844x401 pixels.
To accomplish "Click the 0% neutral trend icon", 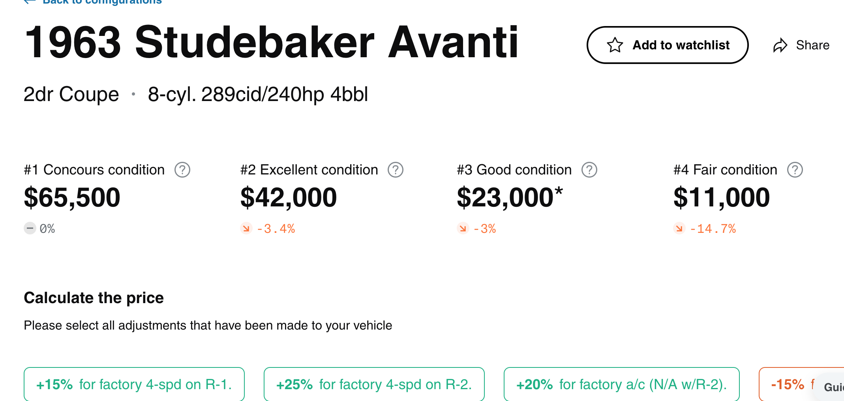I will coord(30,228).
